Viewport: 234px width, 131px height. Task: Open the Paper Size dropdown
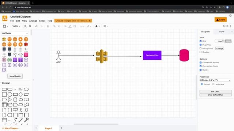pyautogui.click(x=215, y=80)
